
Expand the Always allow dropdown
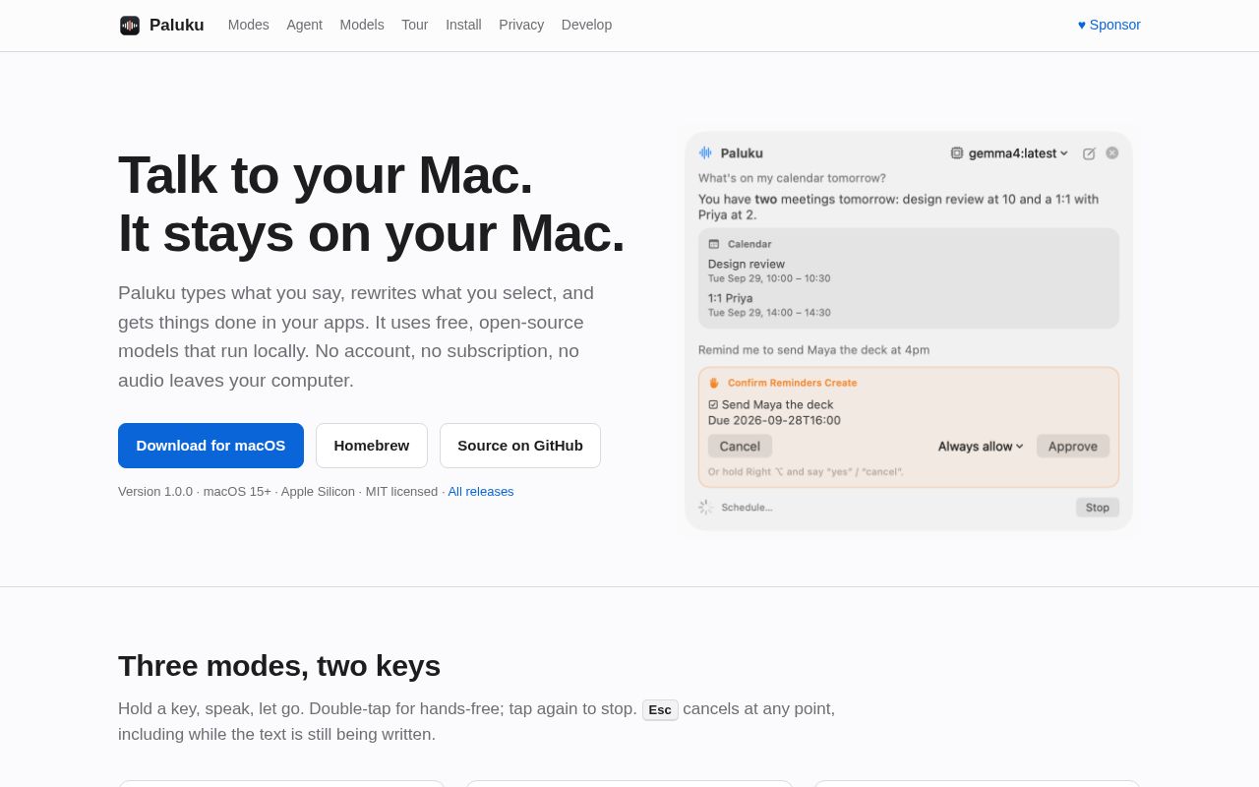pyautogui.click(x=981, y=446)
